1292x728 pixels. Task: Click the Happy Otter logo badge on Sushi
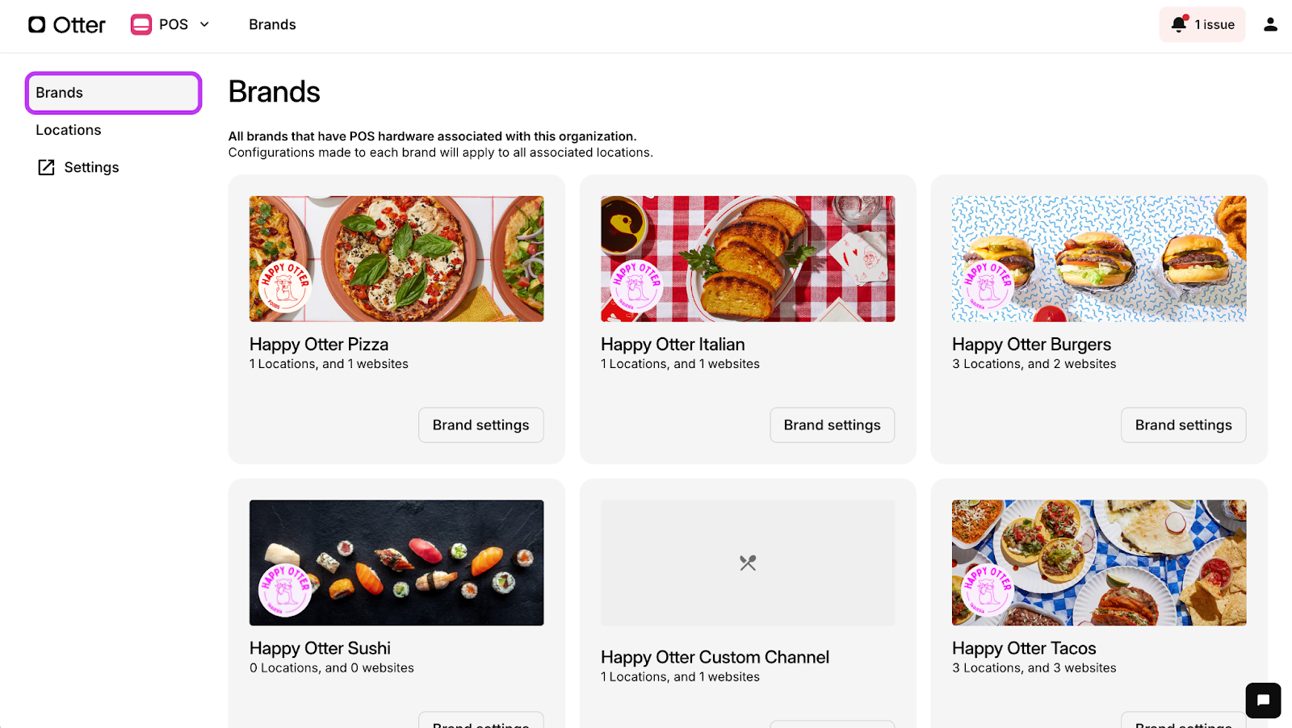(x=285, y=589)
